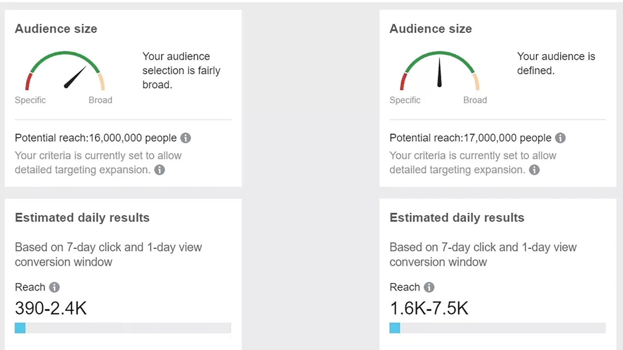This screenshot has height=350, width=623.
Task: Select the 1.6K-7.5K reach estimate
Action: click(x=429, y=308)
